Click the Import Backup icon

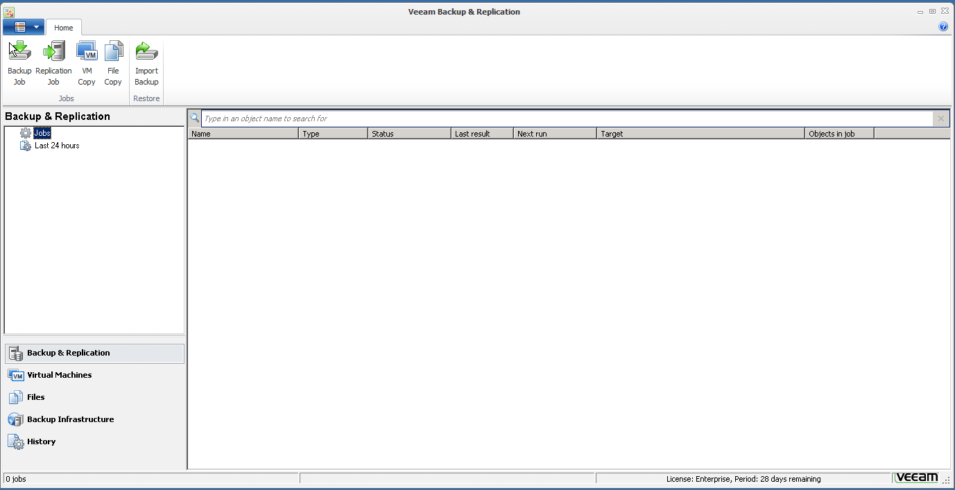[x=146, y=61]
